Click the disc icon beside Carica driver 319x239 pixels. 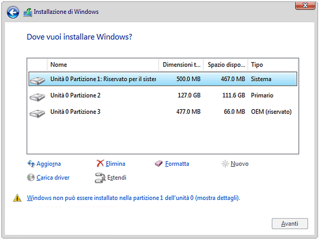[31, 178]
